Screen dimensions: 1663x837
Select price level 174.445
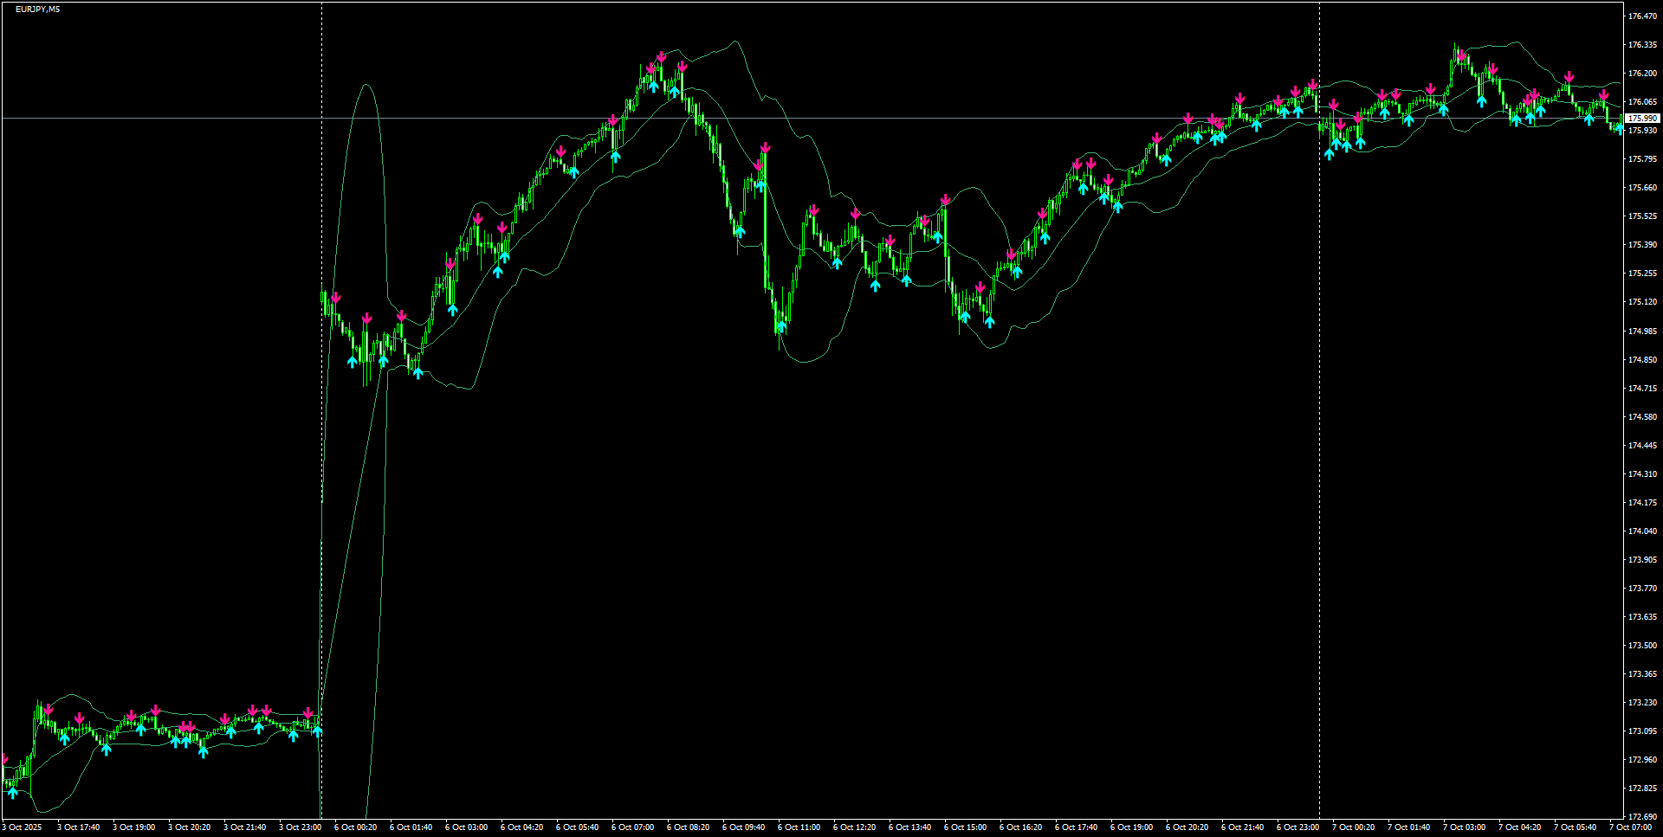tap(1643, 446)
